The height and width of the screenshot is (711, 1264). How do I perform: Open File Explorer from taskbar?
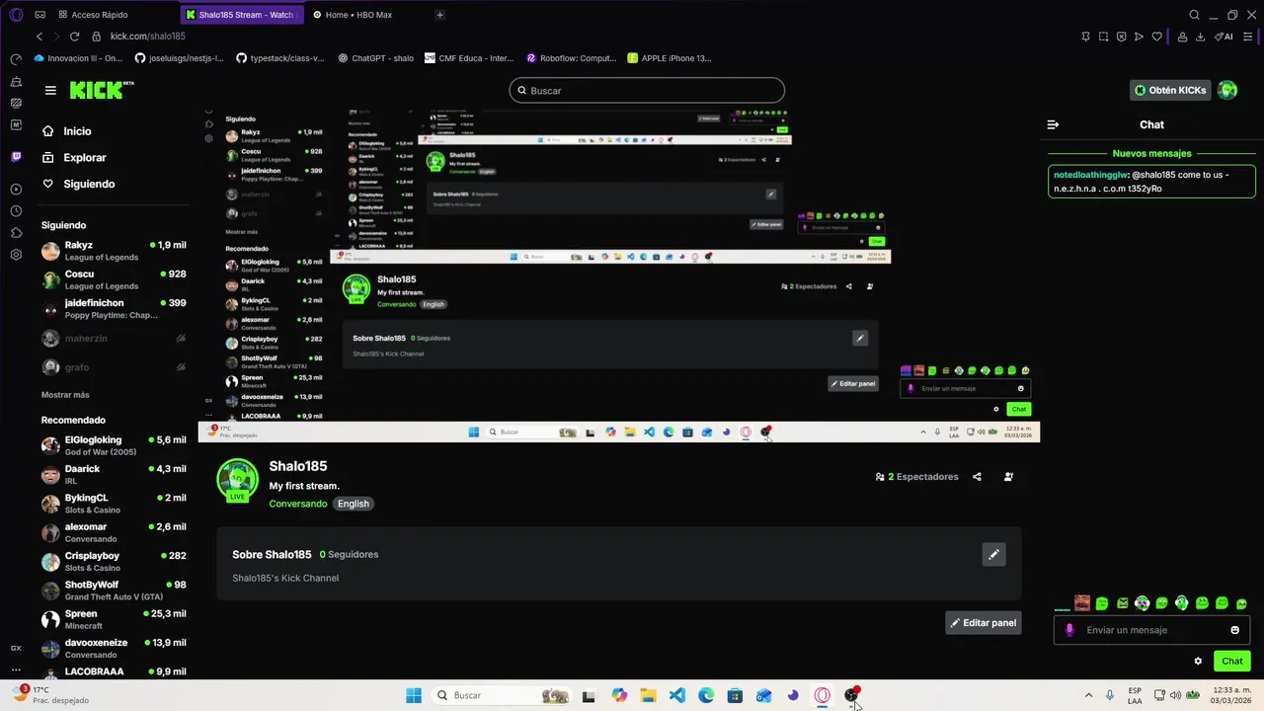[648, 695]
